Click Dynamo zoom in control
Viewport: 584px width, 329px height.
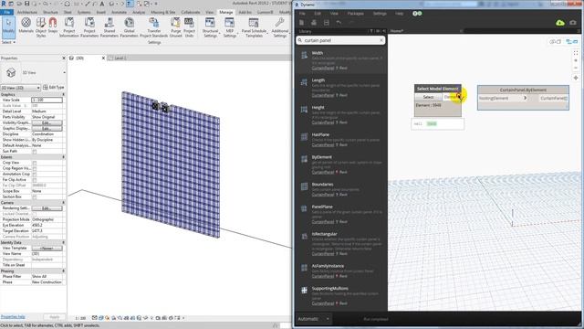click(x=576, y=60)
